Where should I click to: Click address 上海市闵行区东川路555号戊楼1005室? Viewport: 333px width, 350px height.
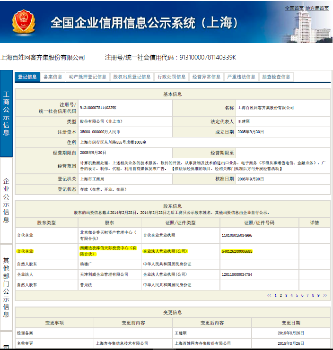click(x=113, y=142)
